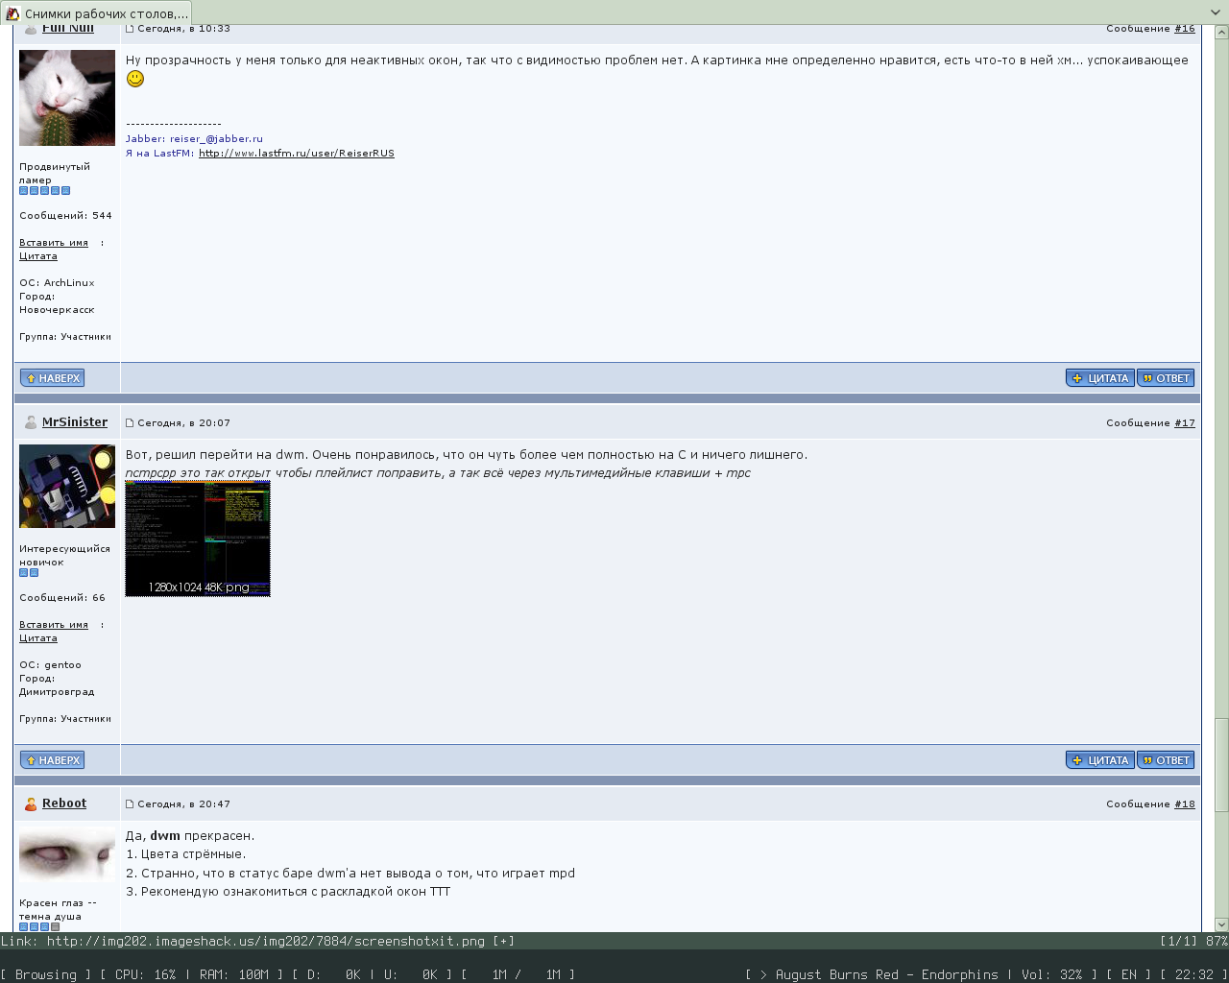Viewport: 1229px width, 983px height.
Task: Click the EN keyboard layout indicator
Action: tap(1129, 974)
